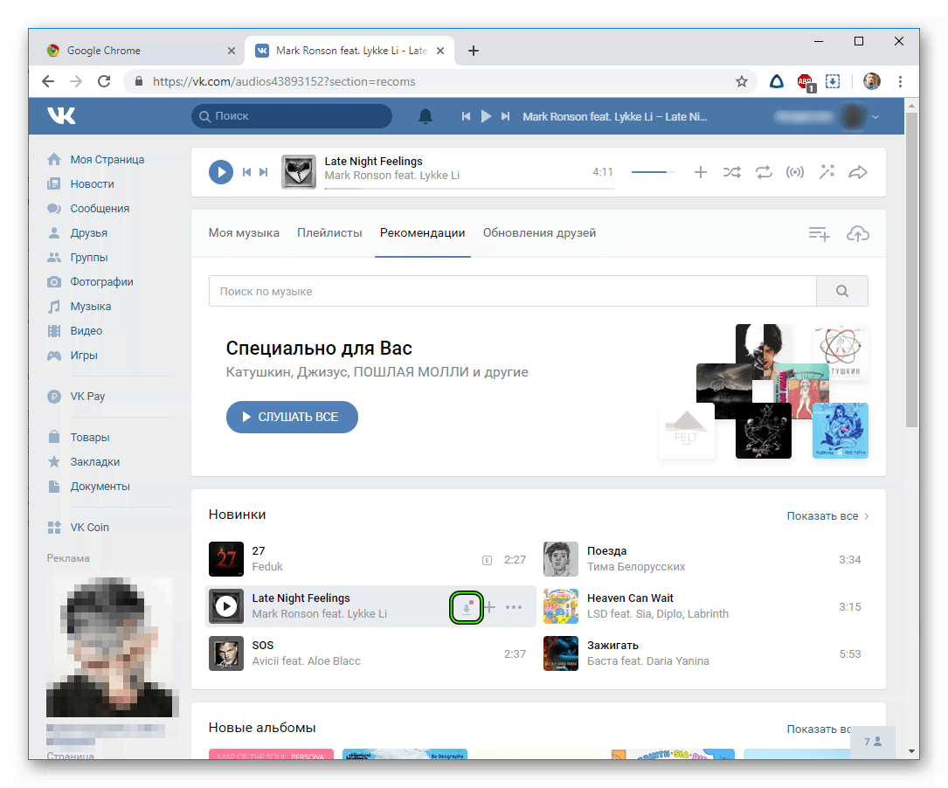Play Late Night Feelings from the Новинки list
This screenshot has width=948, height=788.
pyautogui.click(x=226, y=606)
